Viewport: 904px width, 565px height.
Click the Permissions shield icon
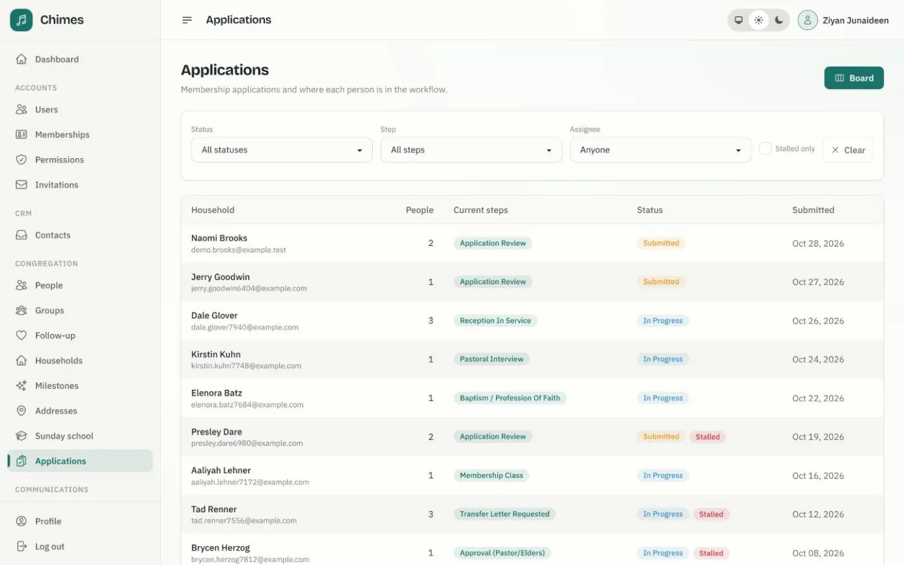point(21,159)
